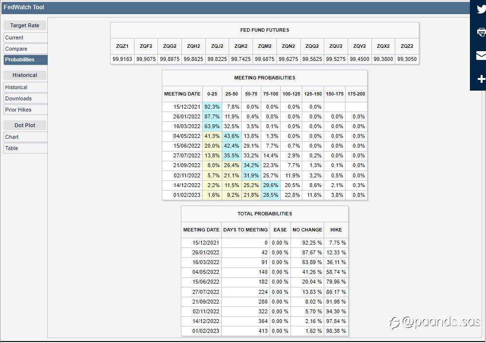Click the Target Rate section heading

[25, 25]
